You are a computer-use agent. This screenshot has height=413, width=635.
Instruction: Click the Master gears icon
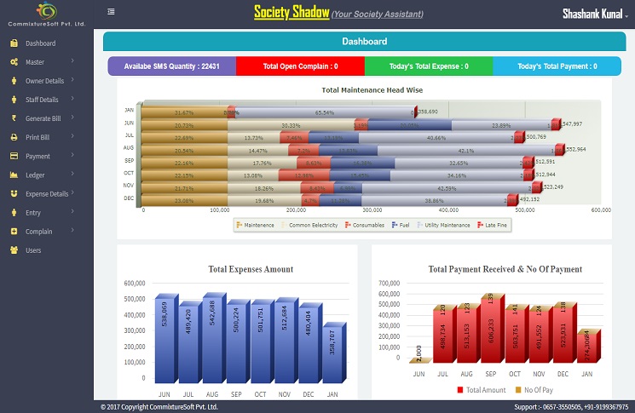(14, 62)
